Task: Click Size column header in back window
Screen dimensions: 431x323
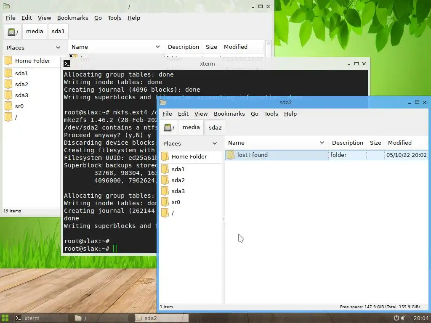Action: 211,47
